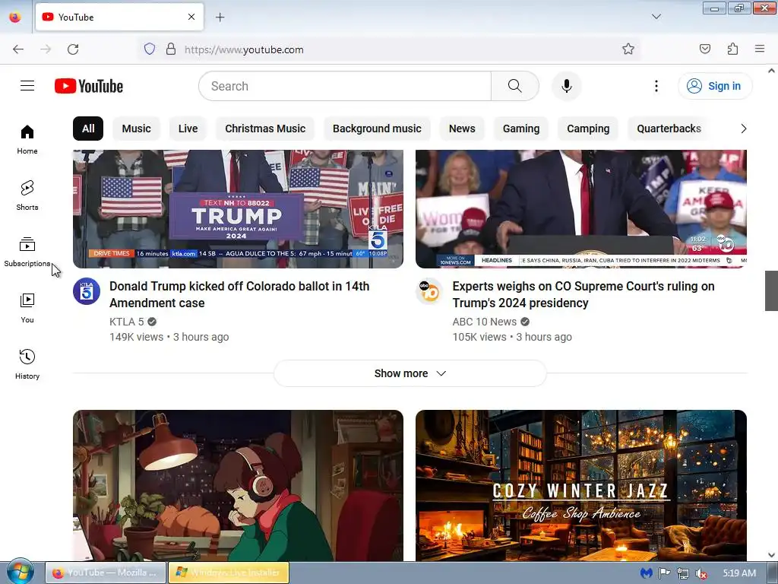778x584 pixels.
Task: Select the Camping category chip
Action: tap(588, 129)
